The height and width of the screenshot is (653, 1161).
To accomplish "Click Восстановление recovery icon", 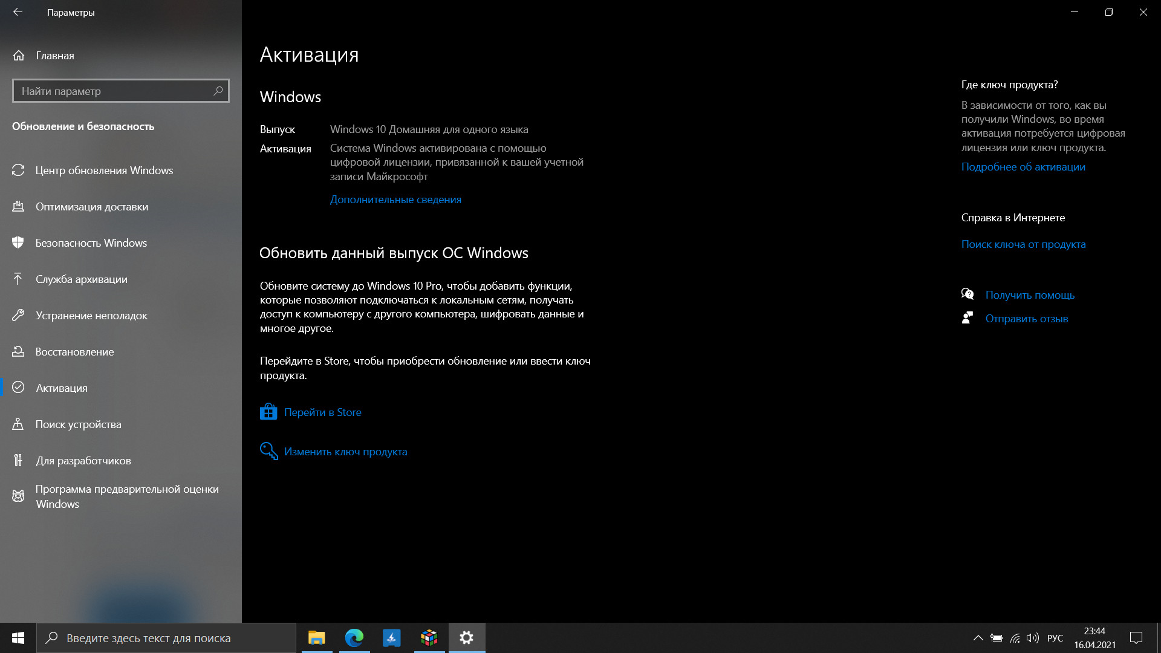I will click(x=18, y=352).
